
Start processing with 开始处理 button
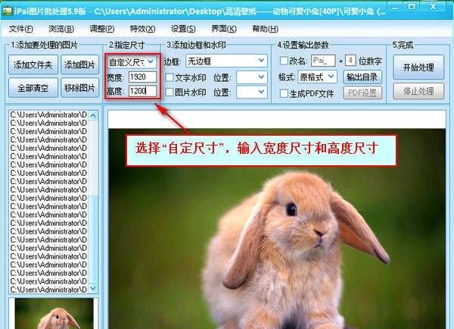point(418,67)
